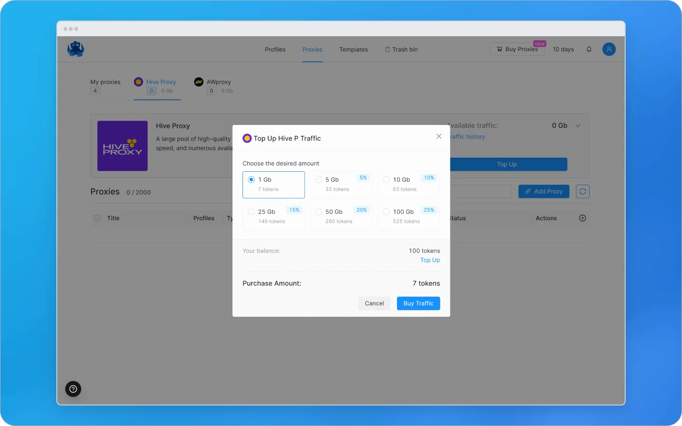Screen dimensions: 682x426
Task: Toggle the select-all checkbox in table header
Action: 97,218
